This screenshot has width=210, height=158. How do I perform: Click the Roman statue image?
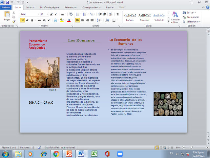point(42,73)
